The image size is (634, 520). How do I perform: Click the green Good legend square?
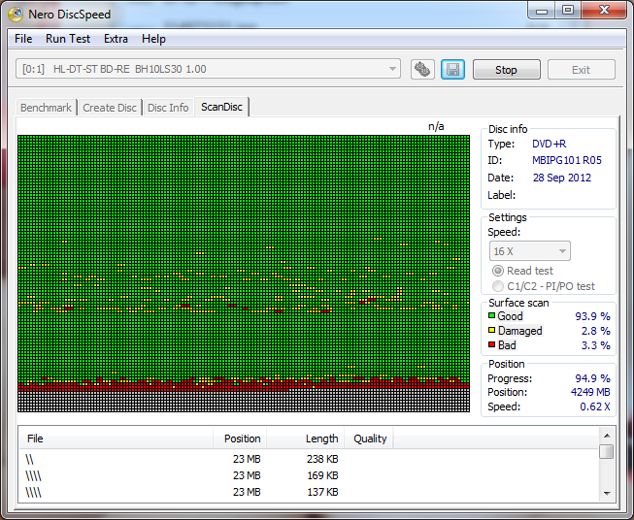[x=491, y=316]
